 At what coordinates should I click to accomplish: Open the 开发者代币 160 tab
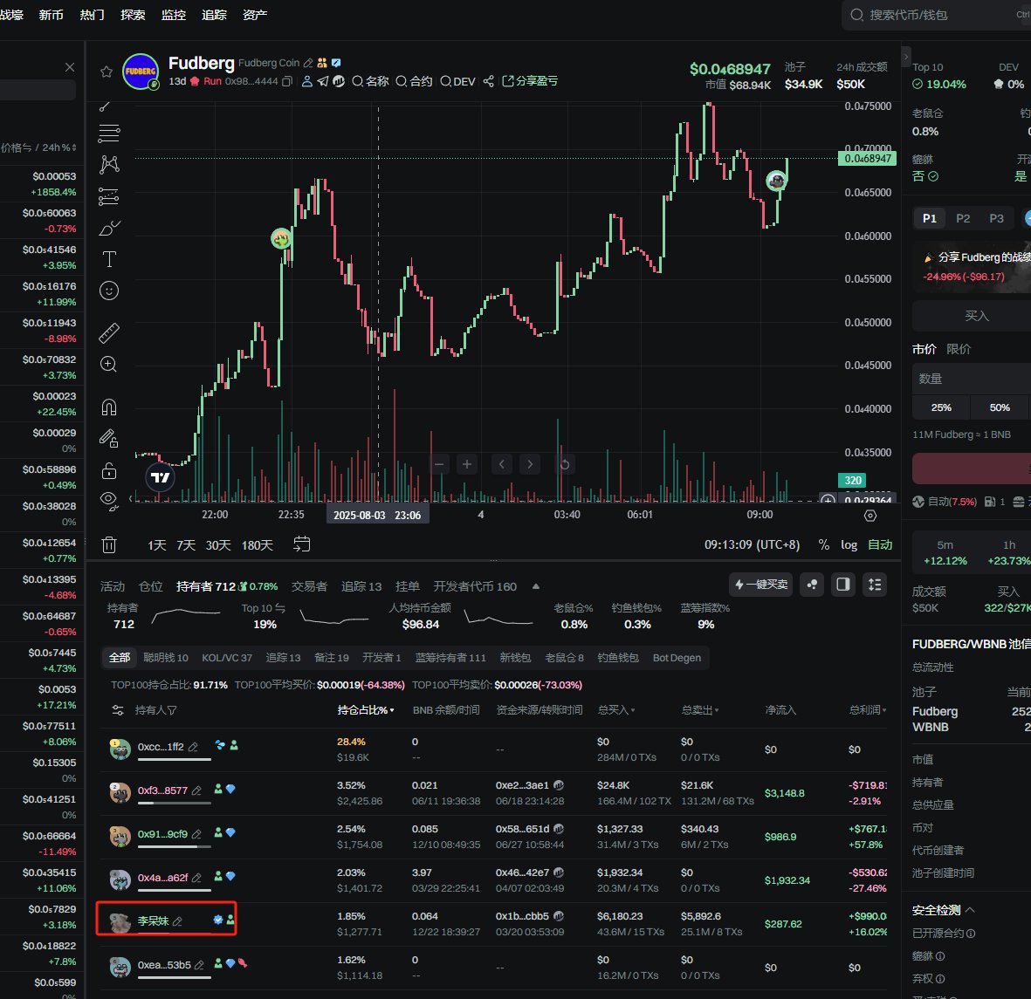pyautogui.click(x=475, y=586)
